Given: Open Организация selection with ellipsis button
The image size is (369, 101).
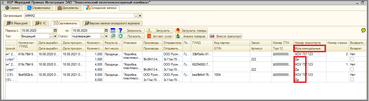Looking at the screenshot, I should click(x=136, y=16).
